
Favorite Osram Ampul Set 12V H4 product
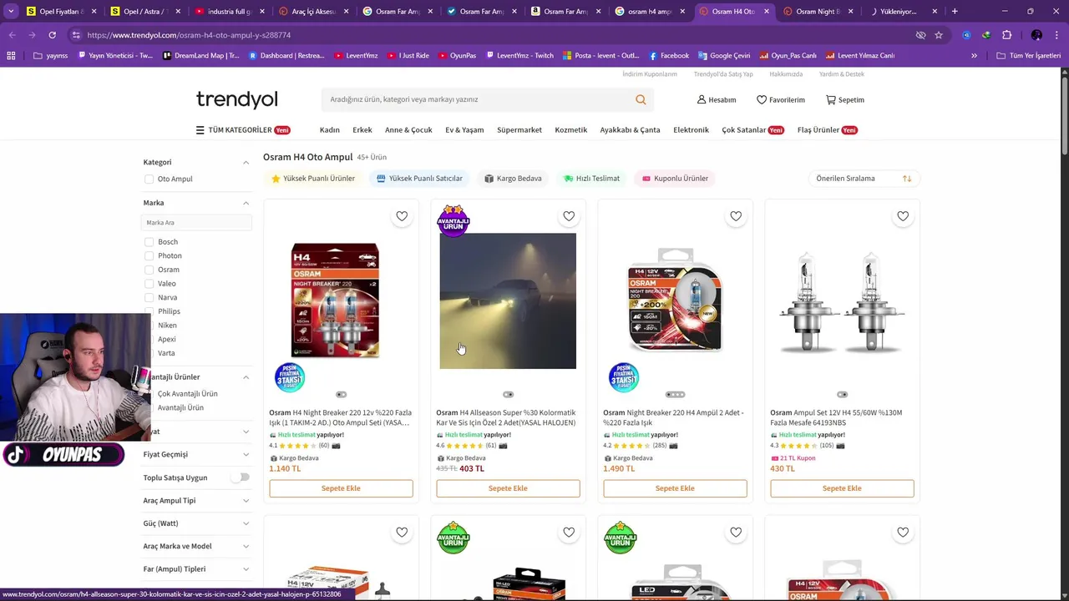pos(903,216)
